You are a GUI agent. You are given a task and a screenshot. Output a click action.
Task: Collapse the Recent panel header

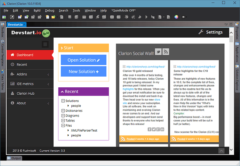pos(83,92)
